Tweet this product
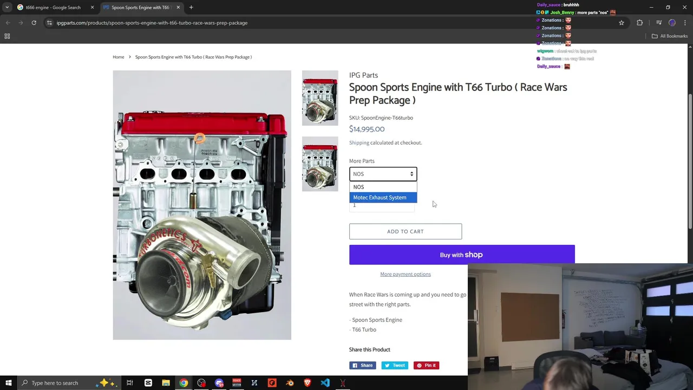 pyautogui.click(x=394, y=366)
